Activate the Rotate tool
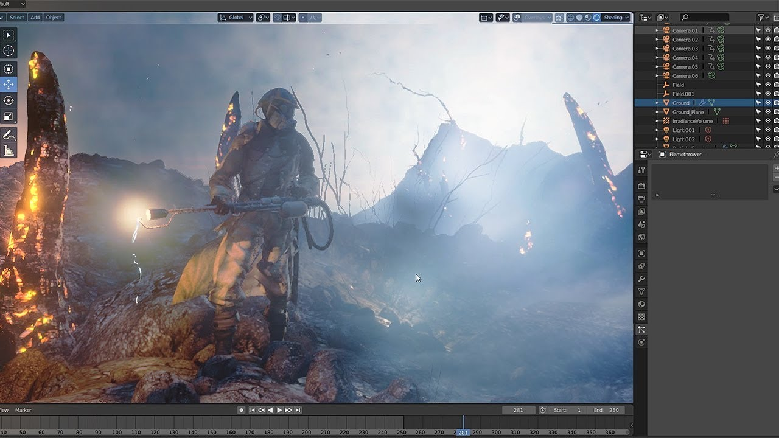The width and height of the screenshot is (779, 438). [9, 100]
